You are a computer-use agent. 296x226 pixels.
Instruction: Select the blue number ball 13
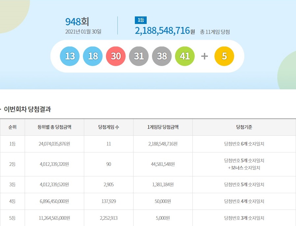(x=69, y=56)
